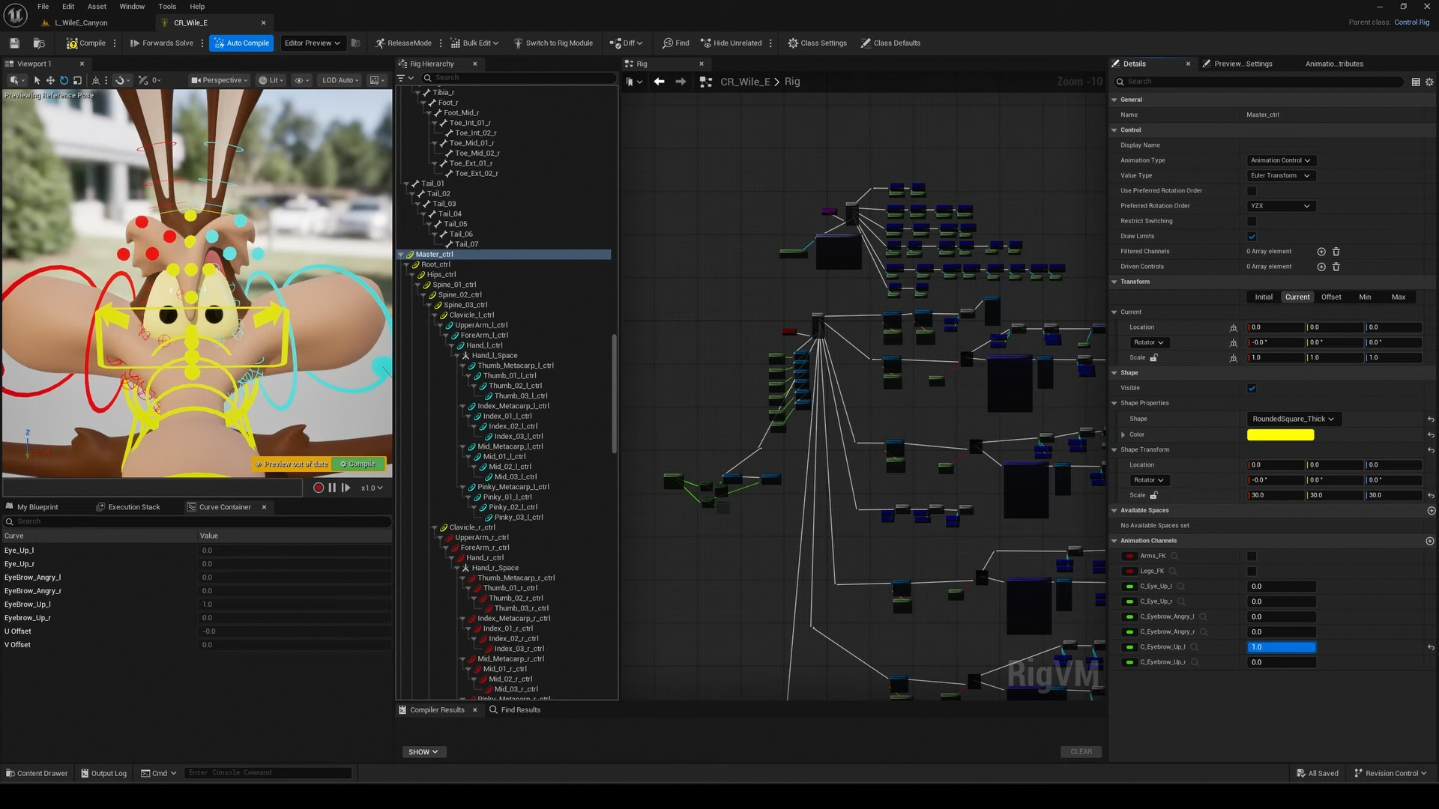Collapse the Hips_ctrl tree item
The width and height of the screenshot is (1439, 809).
(411, 275)
